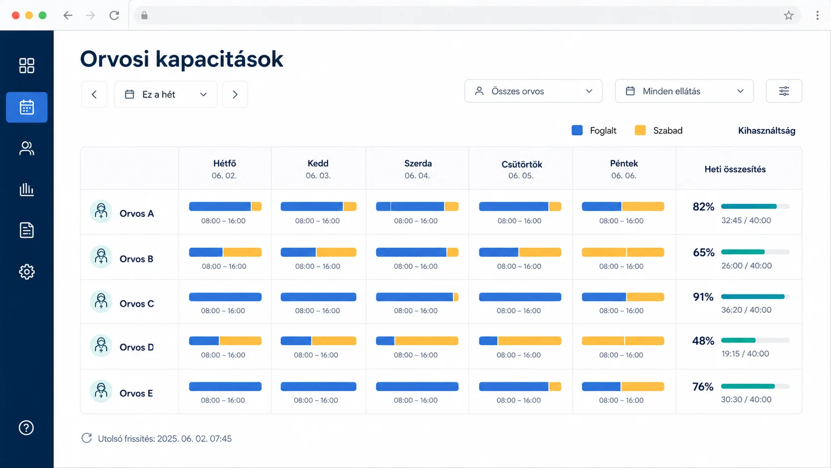Click the Orvos D name

coord(137,347)
